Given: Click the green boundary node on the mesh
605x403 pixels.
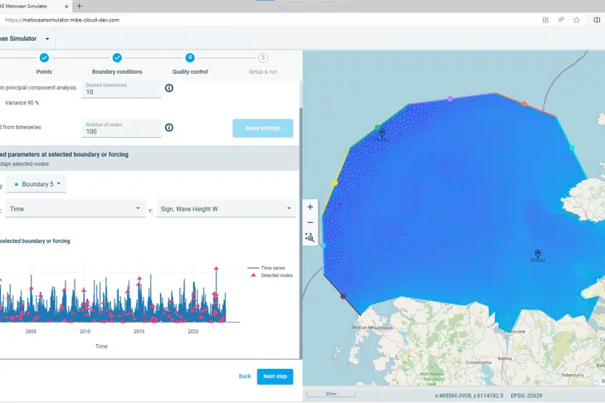Looking at the screenshot, I should tap(378, 127).
